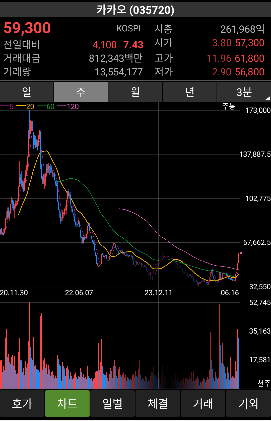Image resolution: width=271 pixels, height=421 pixels.
Task: Tap the 저가 change rate 2.90
Action: click(222, 72)
